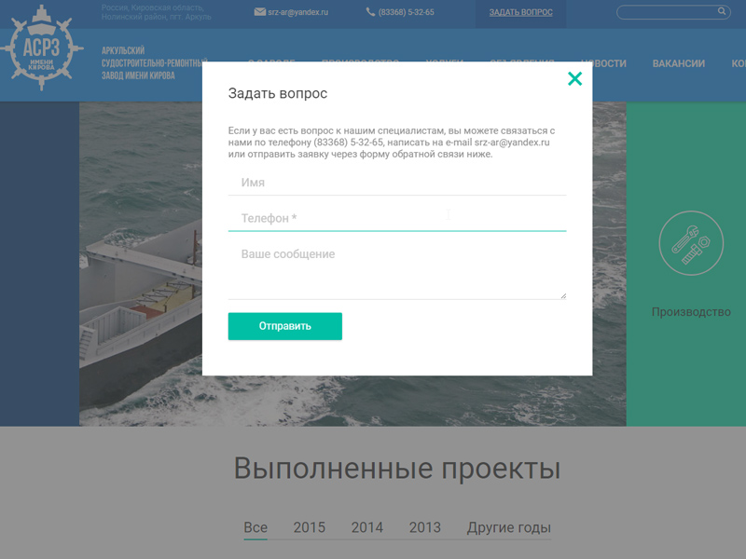Select the 2013 projects tab
Screen dimensions: 746x559
pyautogui.click(x=425, y=527)
